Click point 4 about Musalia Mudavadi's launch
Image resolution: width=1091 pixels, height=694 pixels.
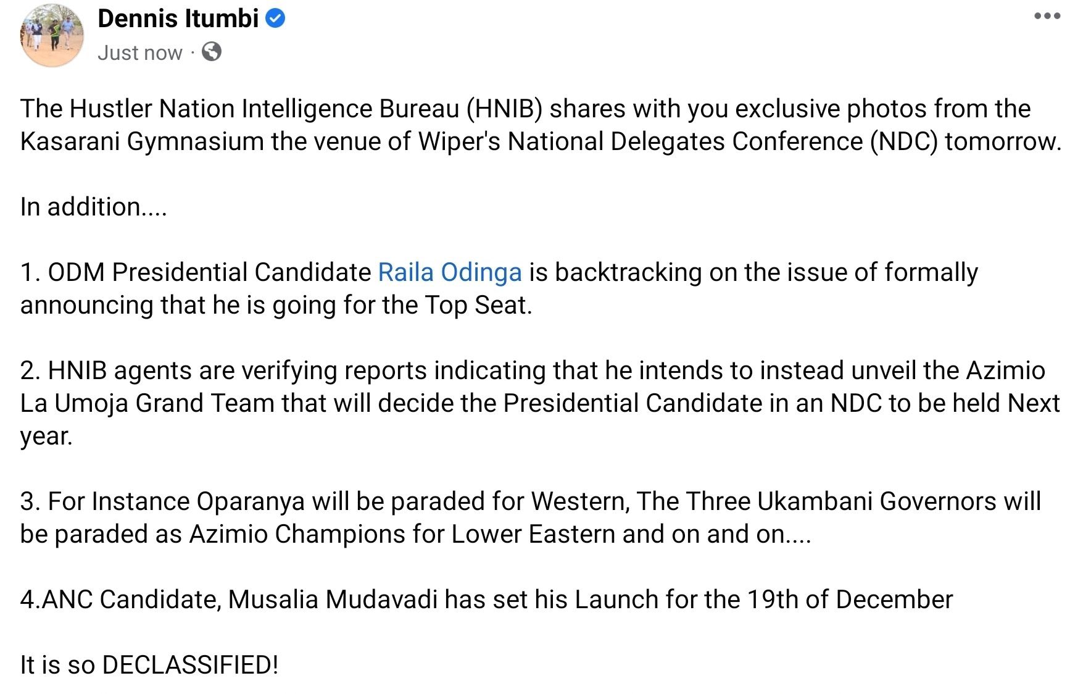click(486, 600)
